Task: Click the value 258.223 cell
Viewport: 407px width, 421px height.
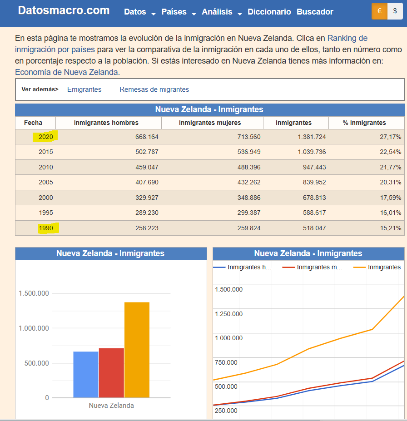Action: tap(147, 228)
